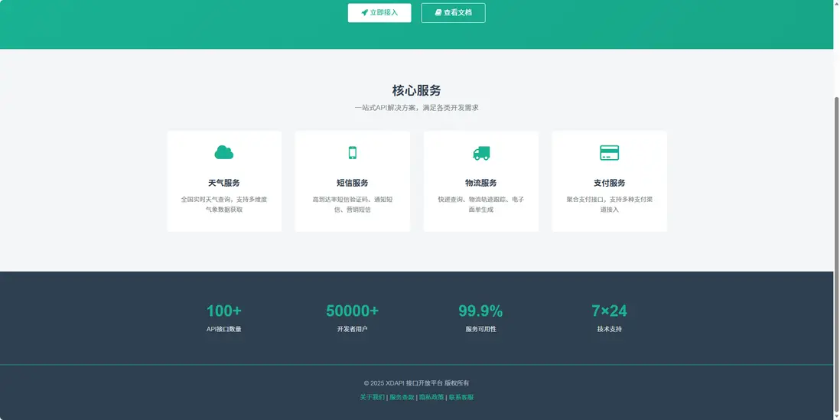Click the truck icon for 物流服务
The height and width of the screenshot is (420, 840).
click(481, 153)
